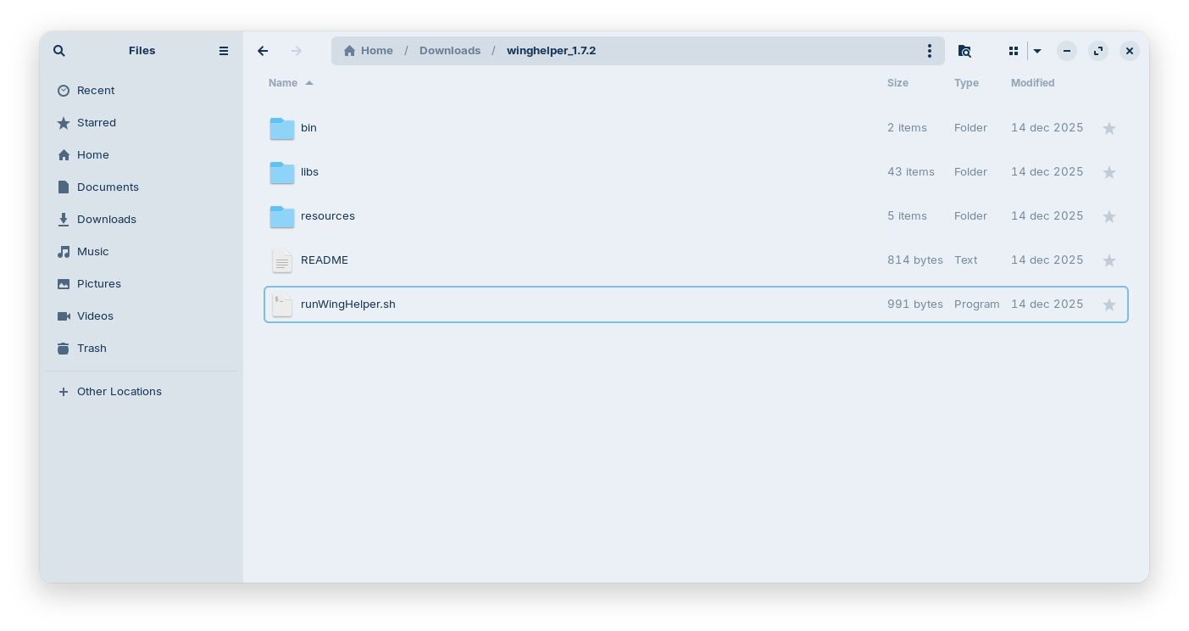Select Trash in the sidebar
This screenshot has height=631, width=1189.
click(x=92, y=348)
